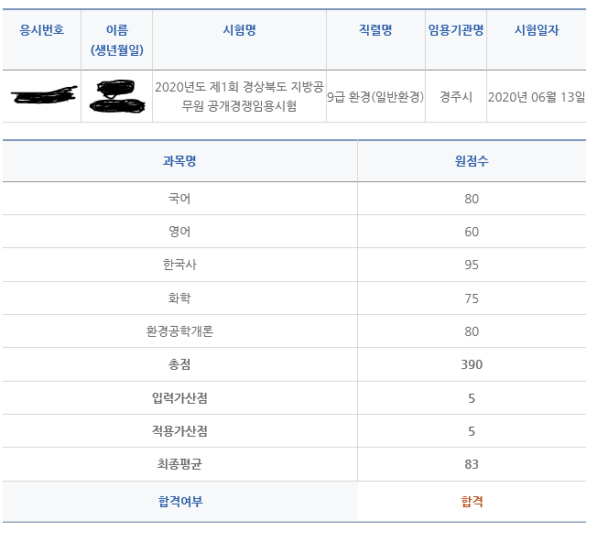Click the 환경공학개론 subject label
Screen dimensions: 597x542
tap(179, 331)
